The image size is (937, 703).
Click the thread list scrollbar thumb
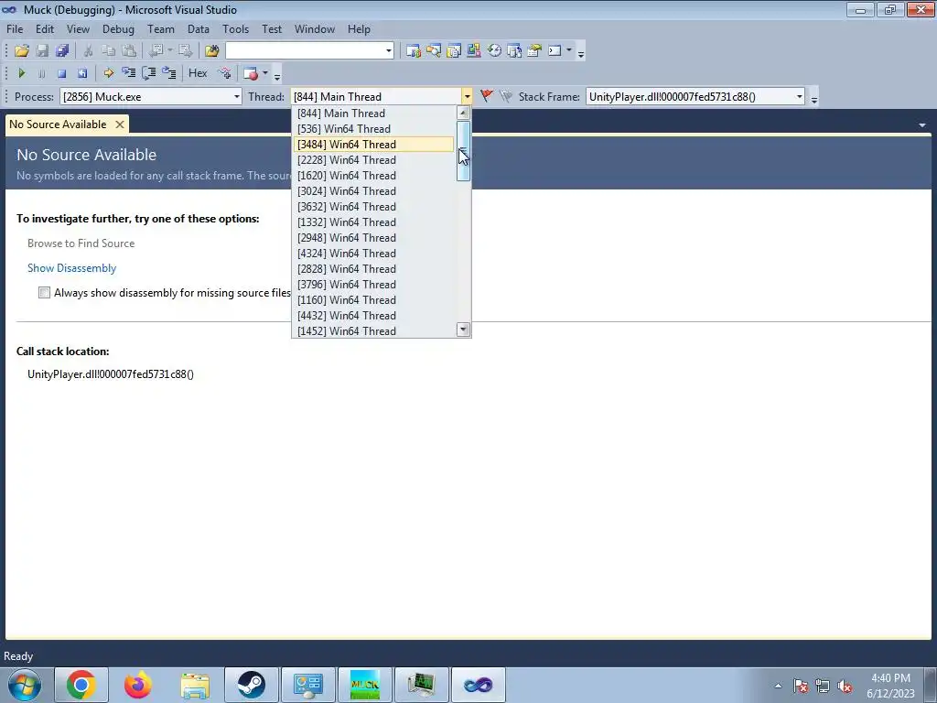(463, 151)
